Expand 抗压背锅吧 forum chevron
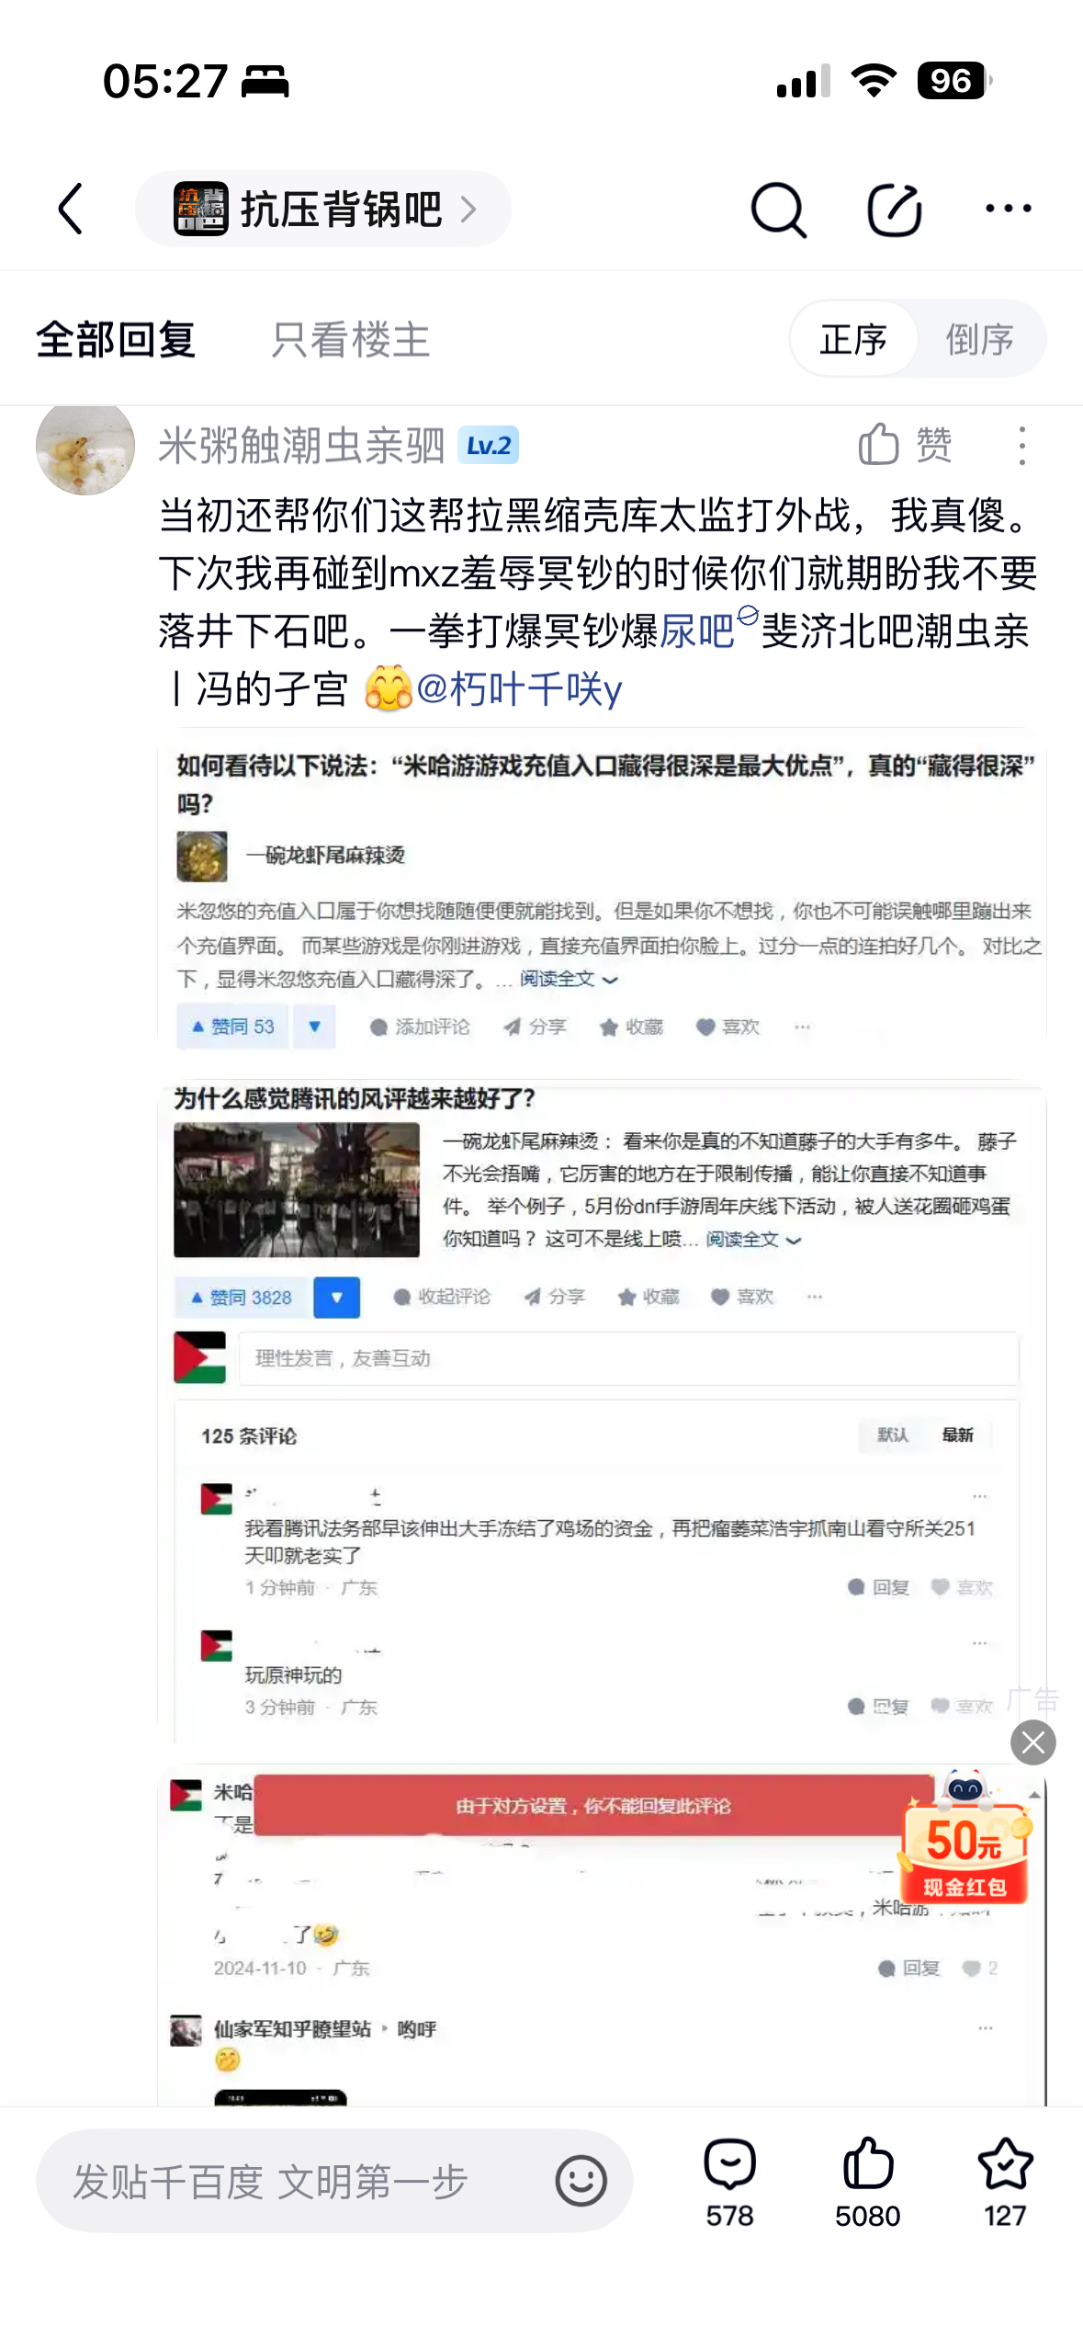1083x2349 pixels. [469, 210]
